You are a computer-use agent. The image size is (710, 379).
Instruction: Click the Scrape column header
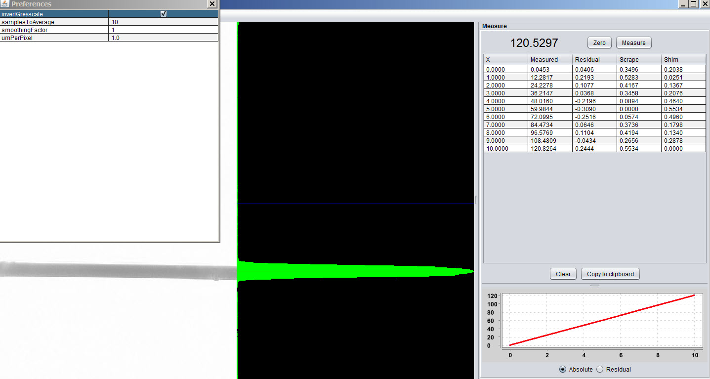pyautogui.click(x=639, y=59)
